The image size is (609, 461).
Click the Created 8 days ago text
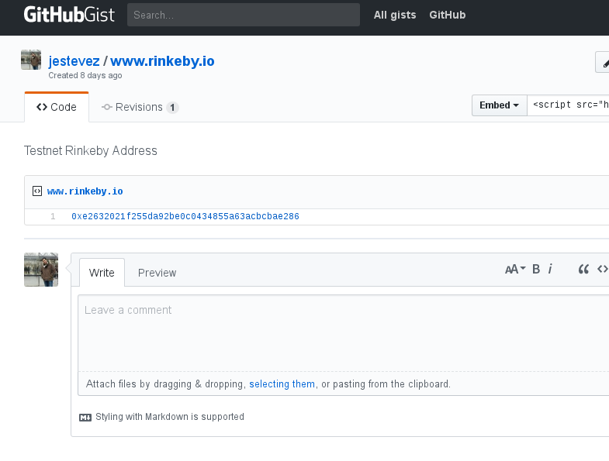coord(85,75)
